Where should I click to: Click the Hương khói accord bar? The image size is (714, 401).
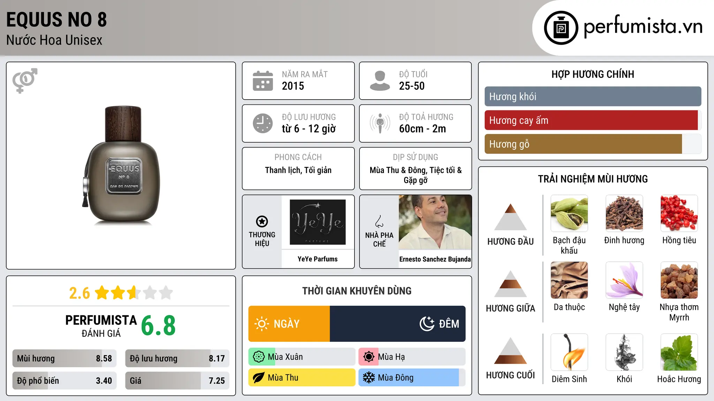click(593, 96)
